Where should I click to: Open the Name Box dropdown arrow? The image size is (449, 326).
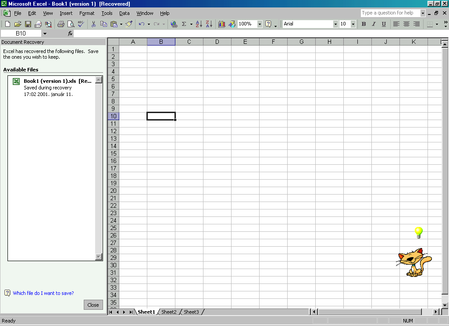45,33
